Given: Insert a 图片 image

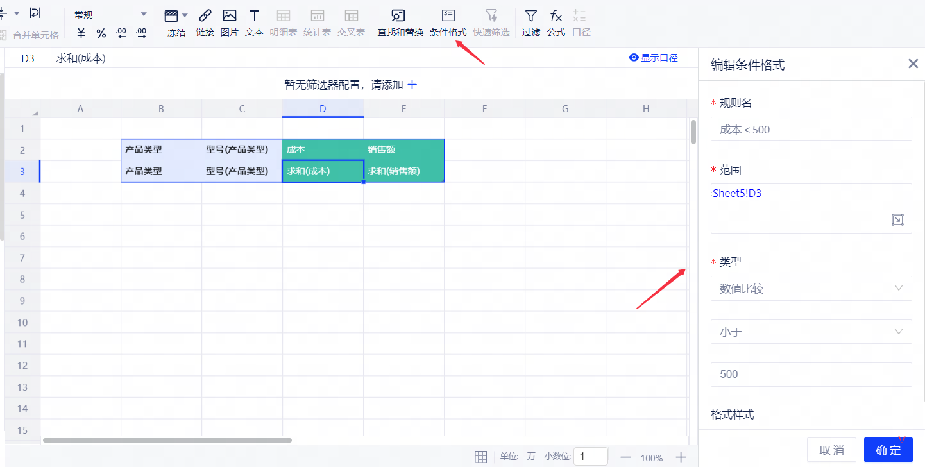Looking at the screenshot, I should pyautogui.click(x=229, y=21).
